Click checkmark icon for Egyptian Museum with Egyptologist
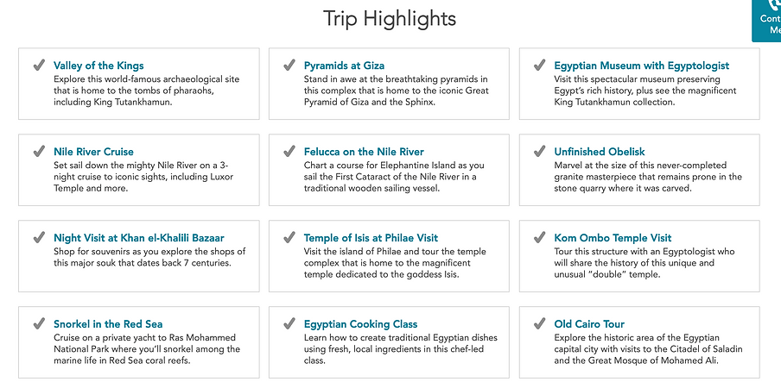Image resolution: width=781 pixels, height=382 pixels. [539, 66]
